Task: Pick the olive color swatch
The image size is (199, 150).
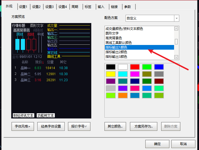Action: coord(147,74)
